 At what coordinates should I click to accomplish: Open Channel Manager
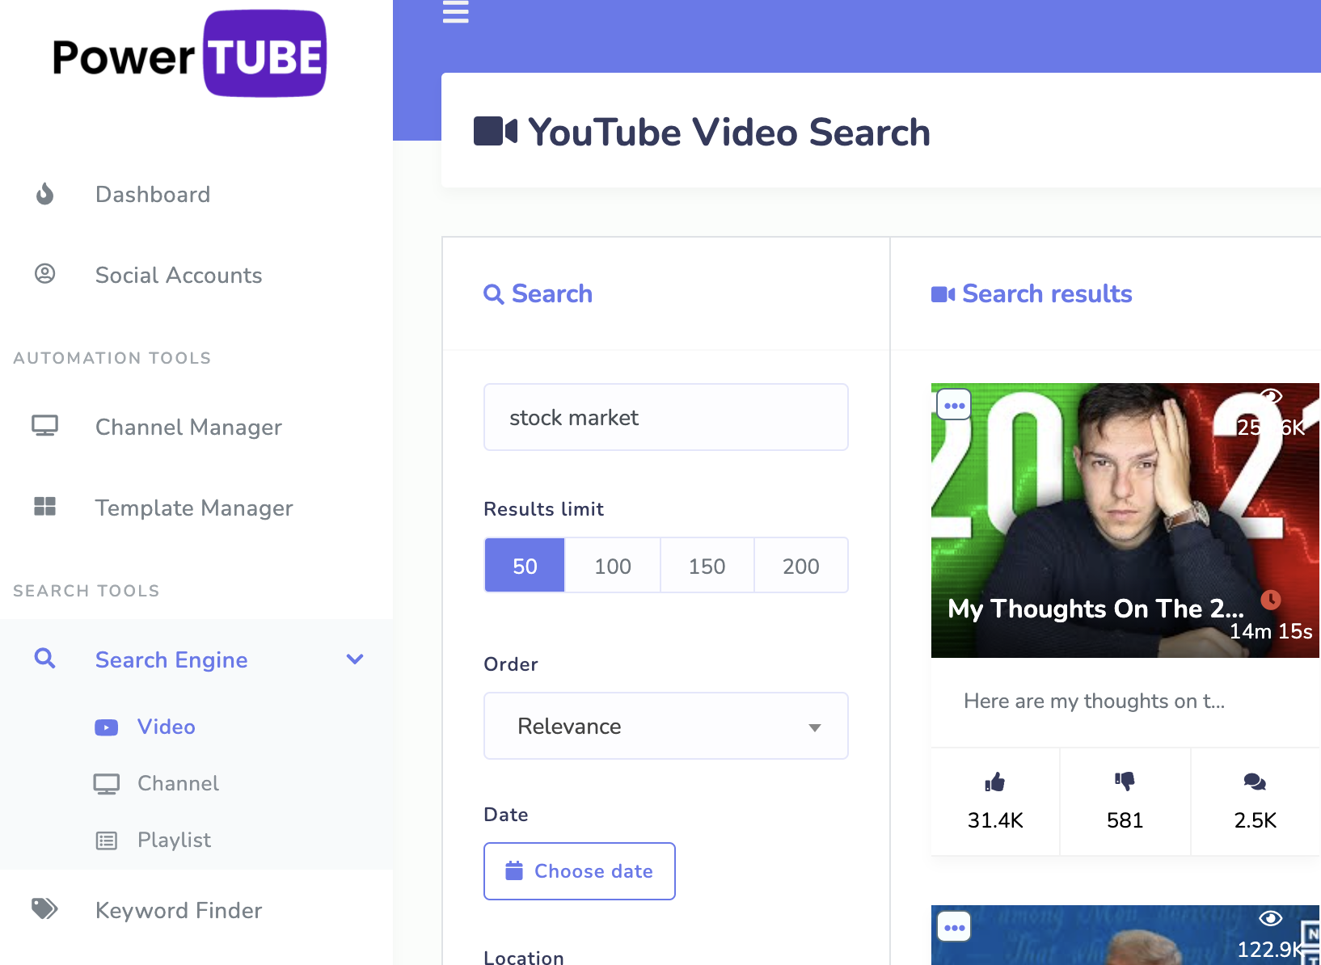[188, 428]
